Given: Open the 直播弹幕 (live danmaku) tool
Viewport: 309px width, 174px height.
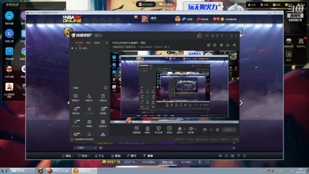Looking at the screenshot, I should click(137, 130).
